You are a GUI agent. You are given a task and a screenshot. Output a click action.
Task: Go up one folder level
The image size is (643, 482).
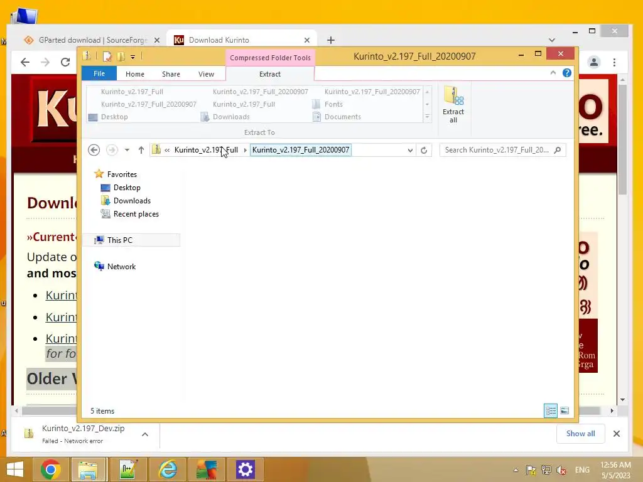click(x=141, y=150)
